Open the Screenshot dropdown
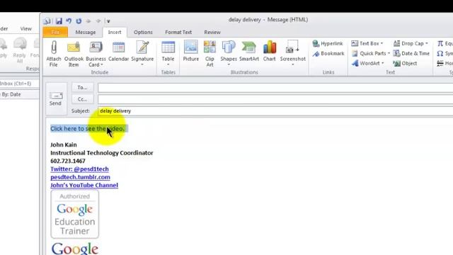 point(292,54)
